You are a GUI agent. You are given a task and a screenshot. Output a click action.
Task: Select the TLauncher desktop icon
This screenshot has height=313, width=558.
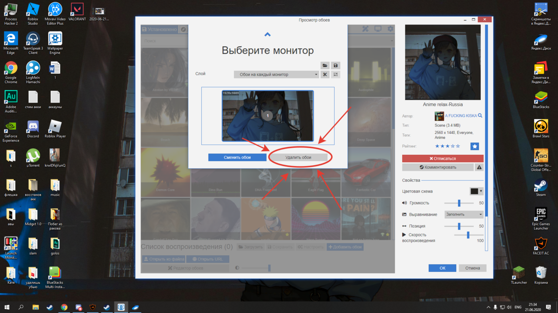click(519, 275)
